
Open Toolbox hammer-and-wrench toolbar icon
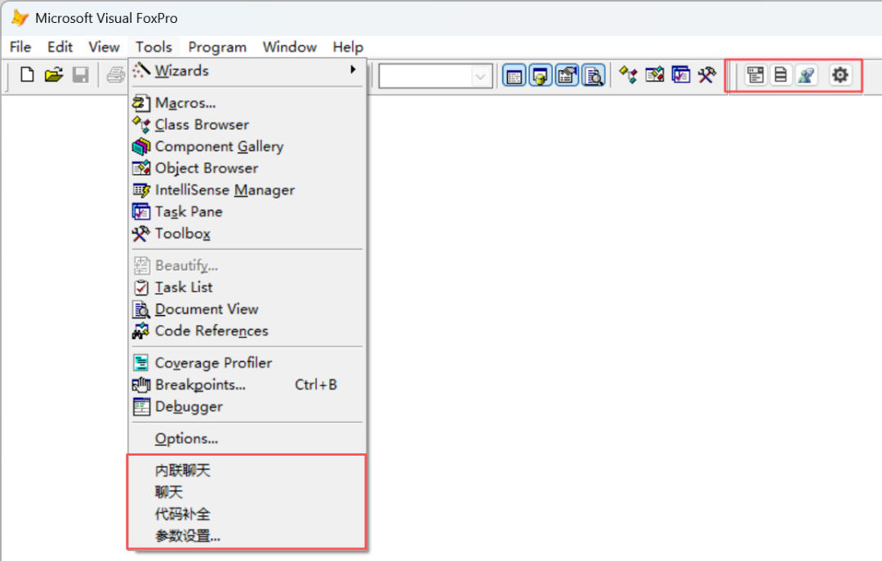coord(707,75)
